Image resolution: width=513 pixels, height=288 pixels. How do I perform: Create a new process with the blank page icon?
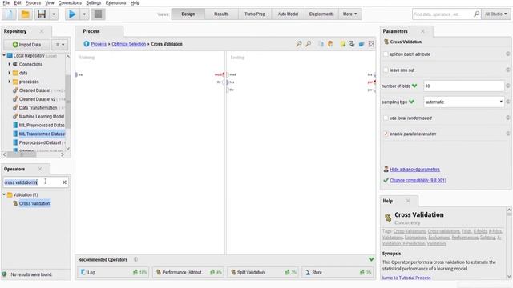[x=9, y=14]
